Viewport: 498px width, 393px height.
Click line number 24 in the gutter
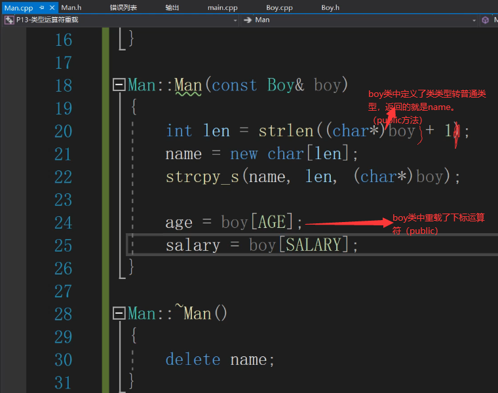point(63,223)
